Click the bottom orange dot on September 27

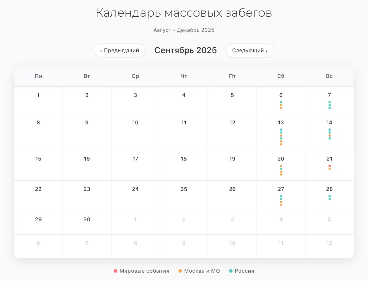coord(281,205)
